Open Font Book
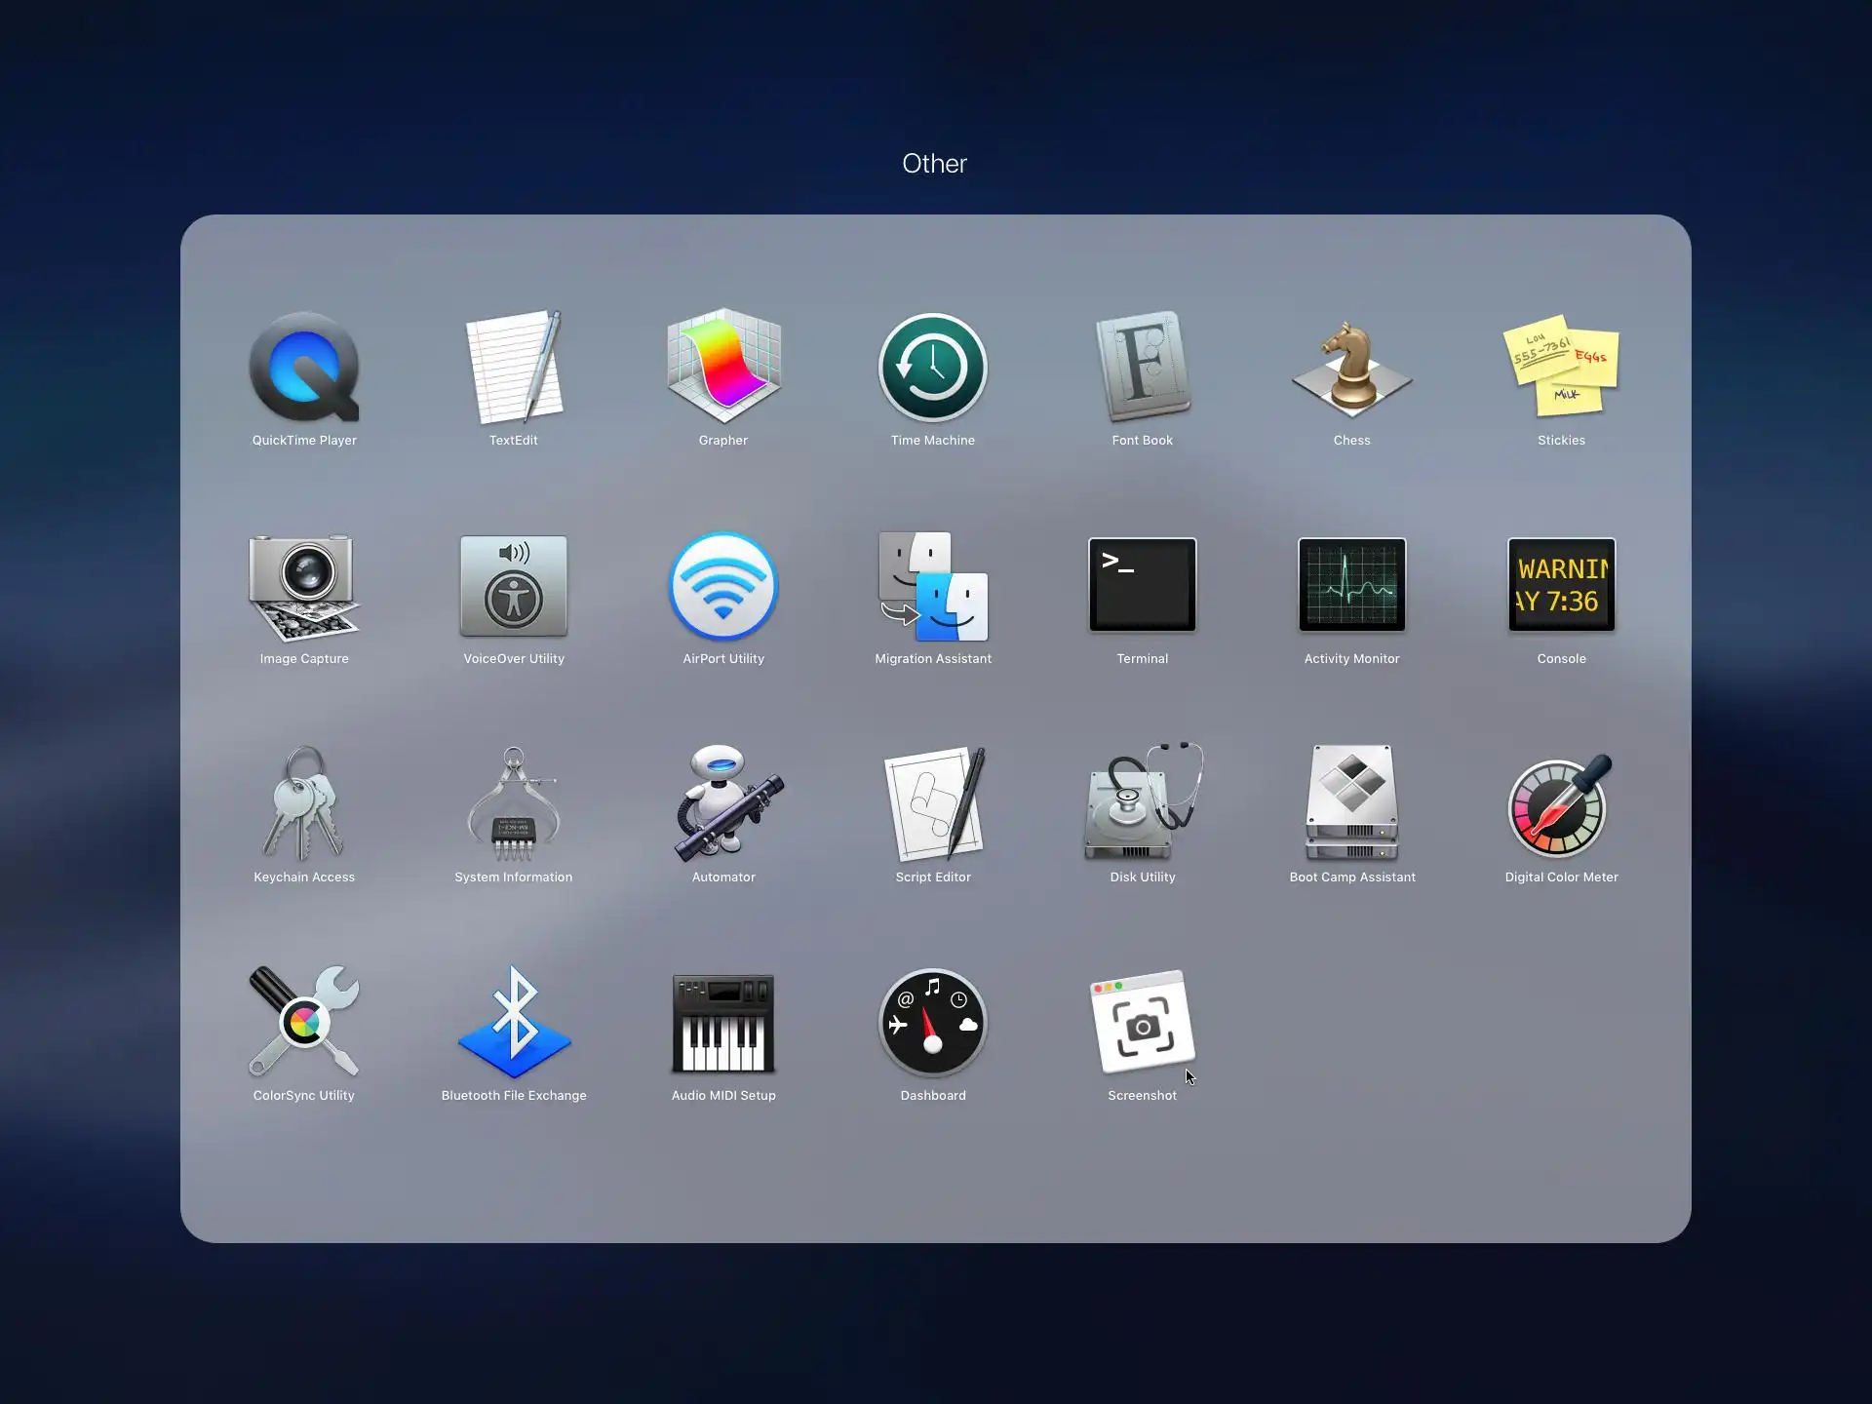 1142,369
